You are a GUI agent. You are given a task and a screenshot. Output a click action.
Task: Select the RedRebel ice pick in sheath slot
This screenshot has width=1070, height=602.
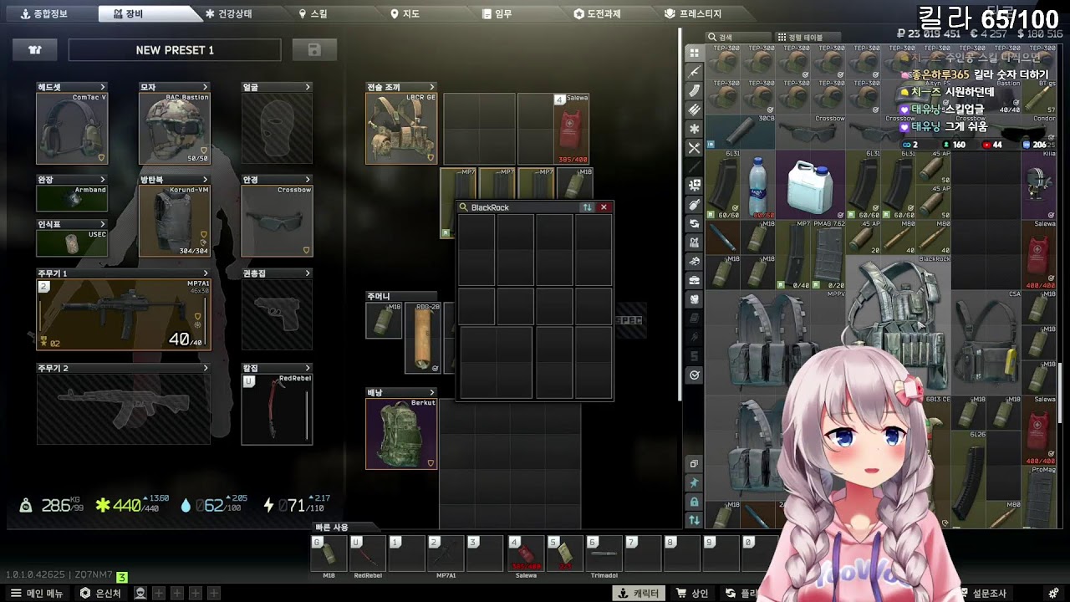coord(277,409)
